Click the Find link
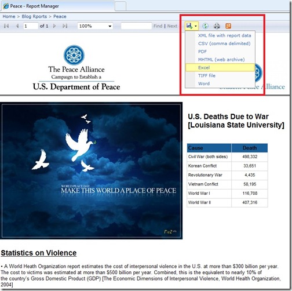The height and width of the screenshot is (291, 292). click(158, 26)
